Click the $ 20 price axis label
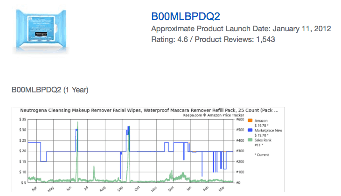 point(22,151)
